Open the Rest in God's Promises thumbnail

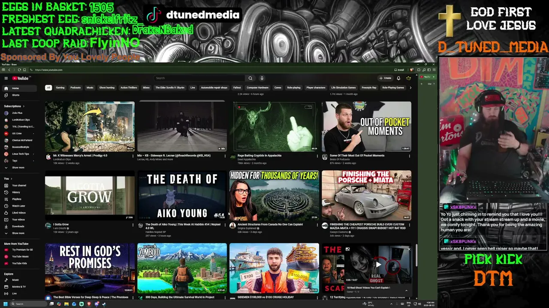90,269
